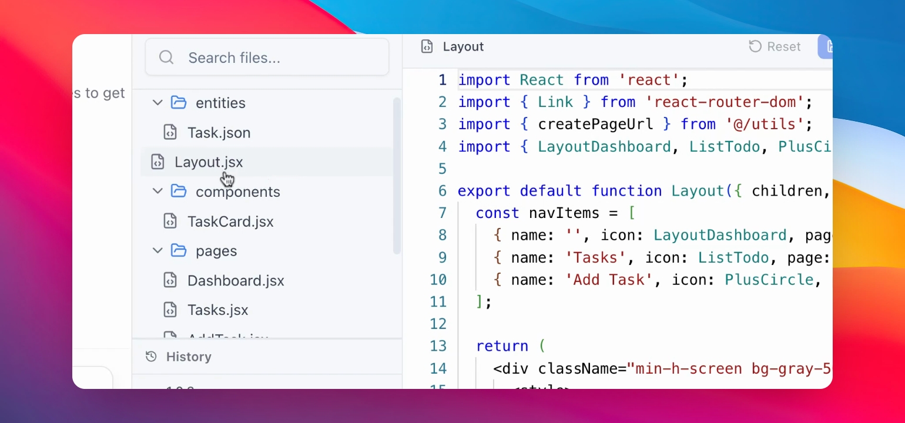Click 'Add Task' string on line 10
The image size is (905, 423).
[x=609, y=280]
